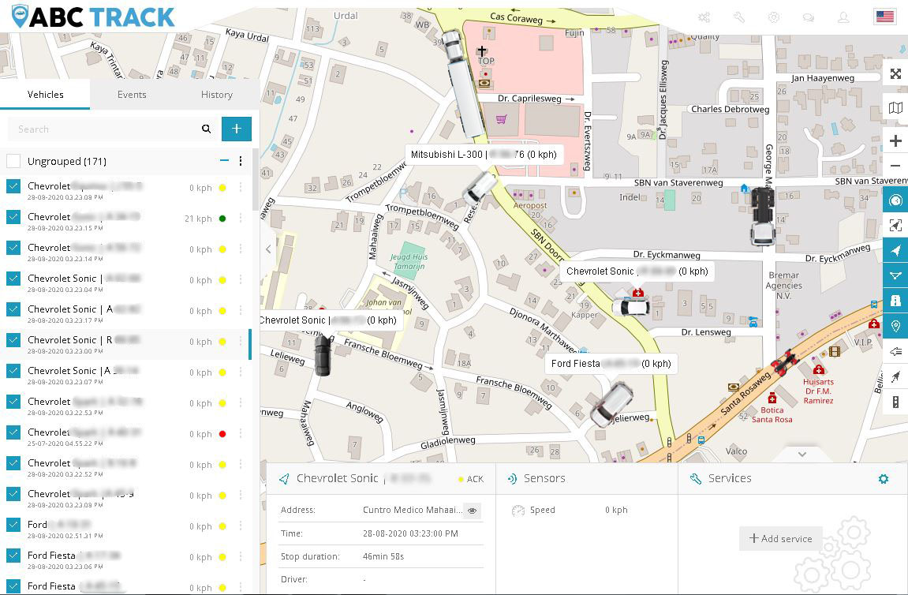
Task: Toggle the location pin markers tool
Action: coord(895,326)
